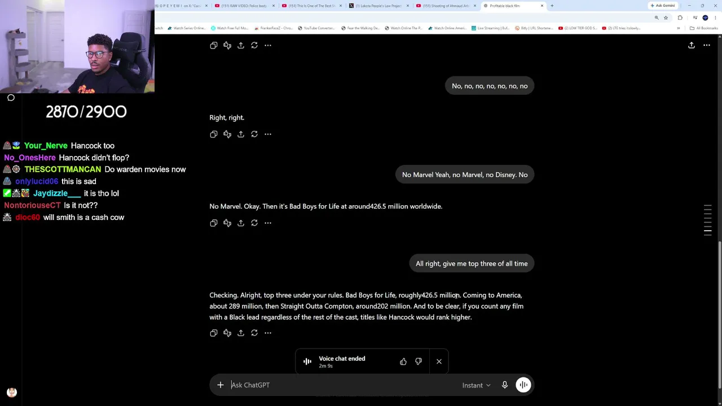Open the 'Fear the Walking De...' bookmark
Screen dimensions: 722x406
pyautogui.click(x=360, y=28)
